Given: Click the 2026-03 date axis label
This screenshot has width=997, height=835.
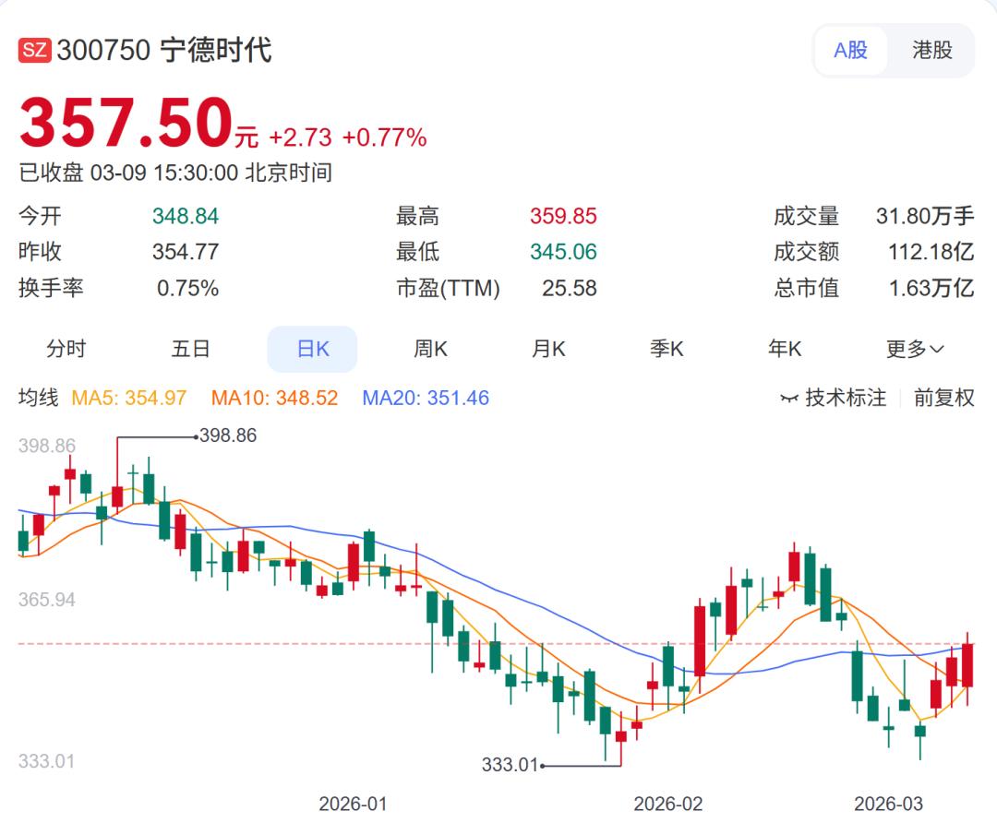Looking at the screenshot, I should coord(888,804).
